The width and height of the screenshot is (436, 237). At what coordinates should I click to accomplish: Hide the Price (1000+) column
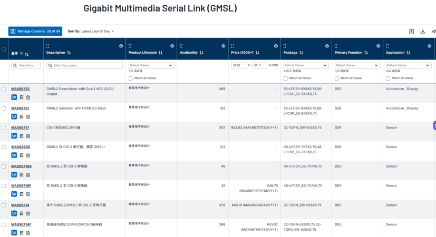coord(276,46)
